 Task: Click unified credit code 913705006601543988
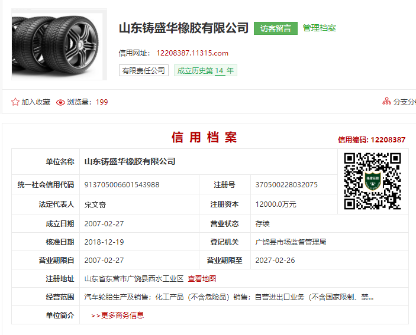[122, 184]
